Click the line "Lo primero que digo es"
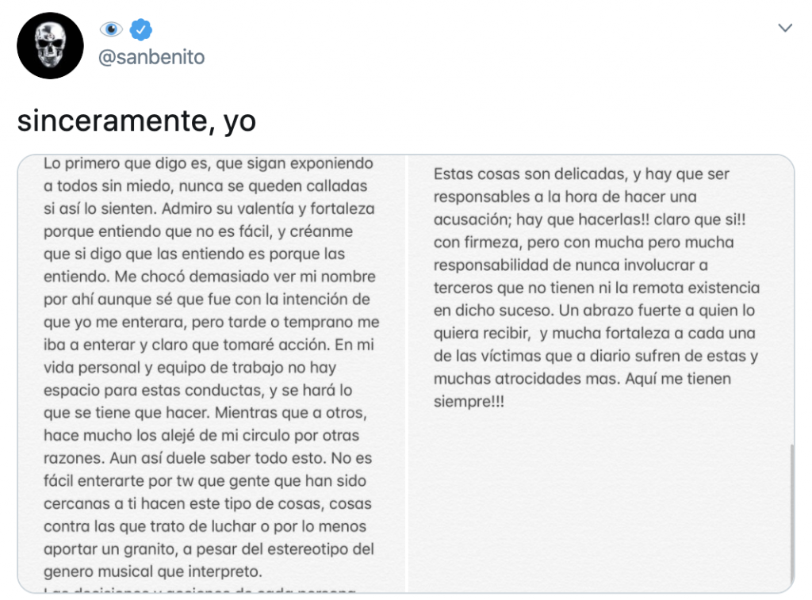Screen dimensions: 812x600 (x=208, y=165)
